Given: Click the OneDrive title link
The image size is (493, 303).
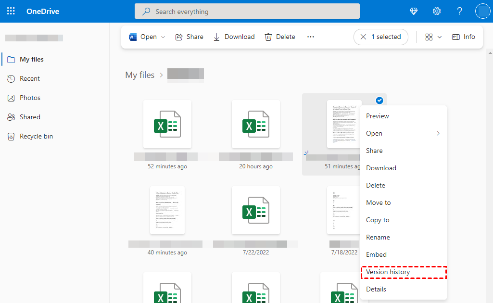Looking at the screenshot, I should (x=43, y=12).
